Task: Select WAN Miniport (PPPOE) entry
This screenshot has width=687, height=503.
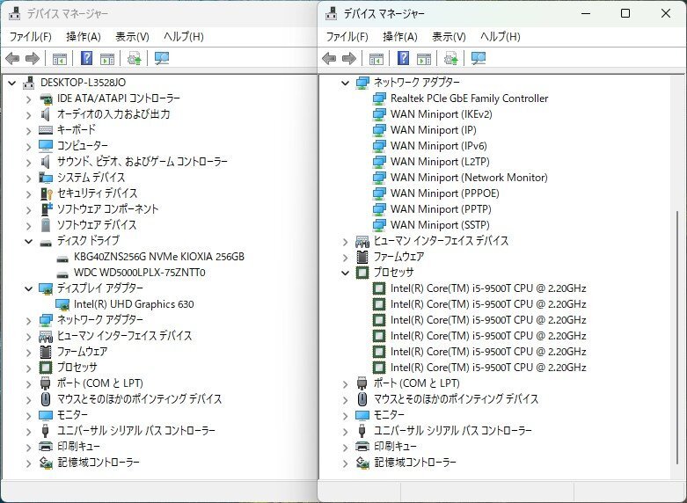Action: point(445,193)
